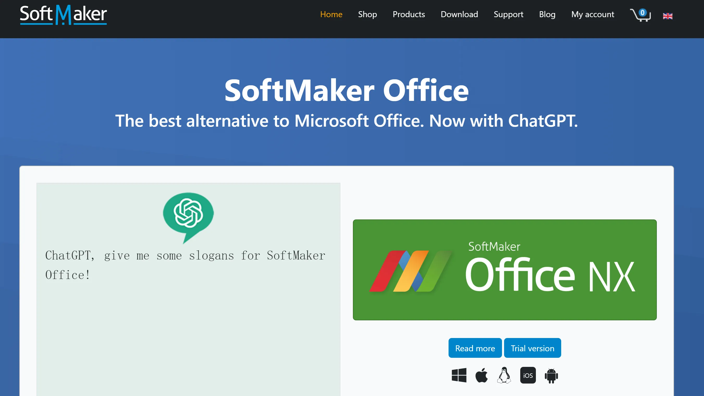Click the Trial version button

click(532, 348)
